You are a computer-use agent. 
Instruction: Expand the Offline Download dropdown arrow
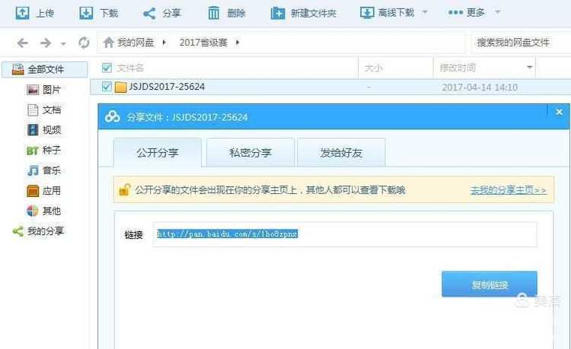pos(425,12)
